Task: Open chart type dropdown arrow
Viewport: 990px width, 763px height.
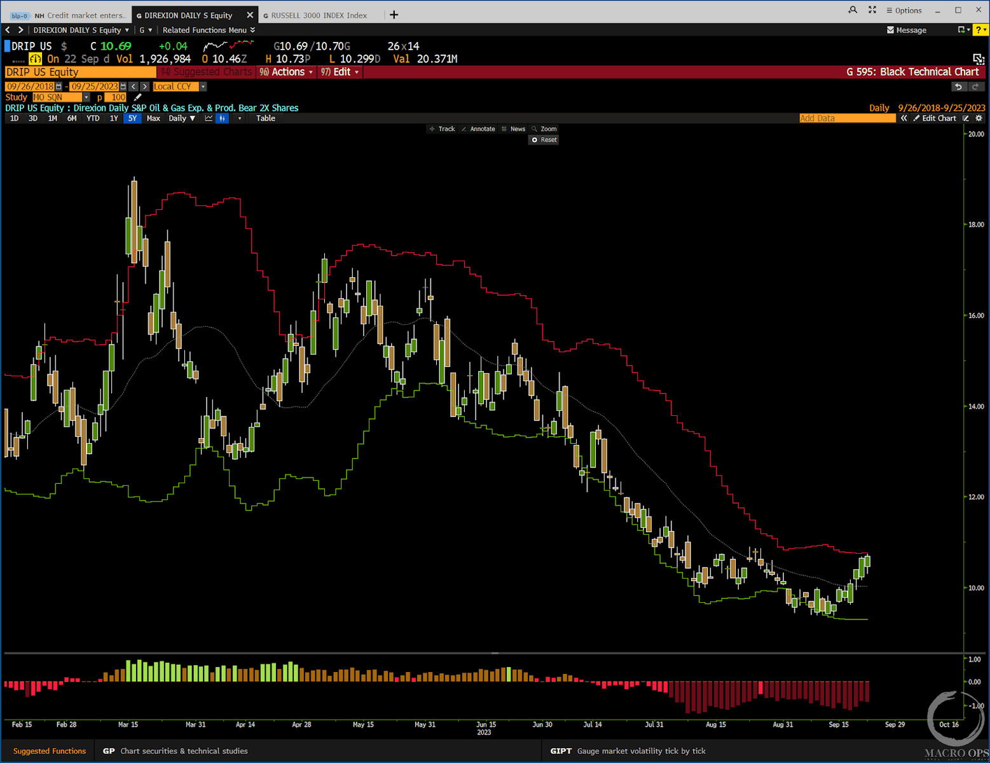Action: coord(240,118)
